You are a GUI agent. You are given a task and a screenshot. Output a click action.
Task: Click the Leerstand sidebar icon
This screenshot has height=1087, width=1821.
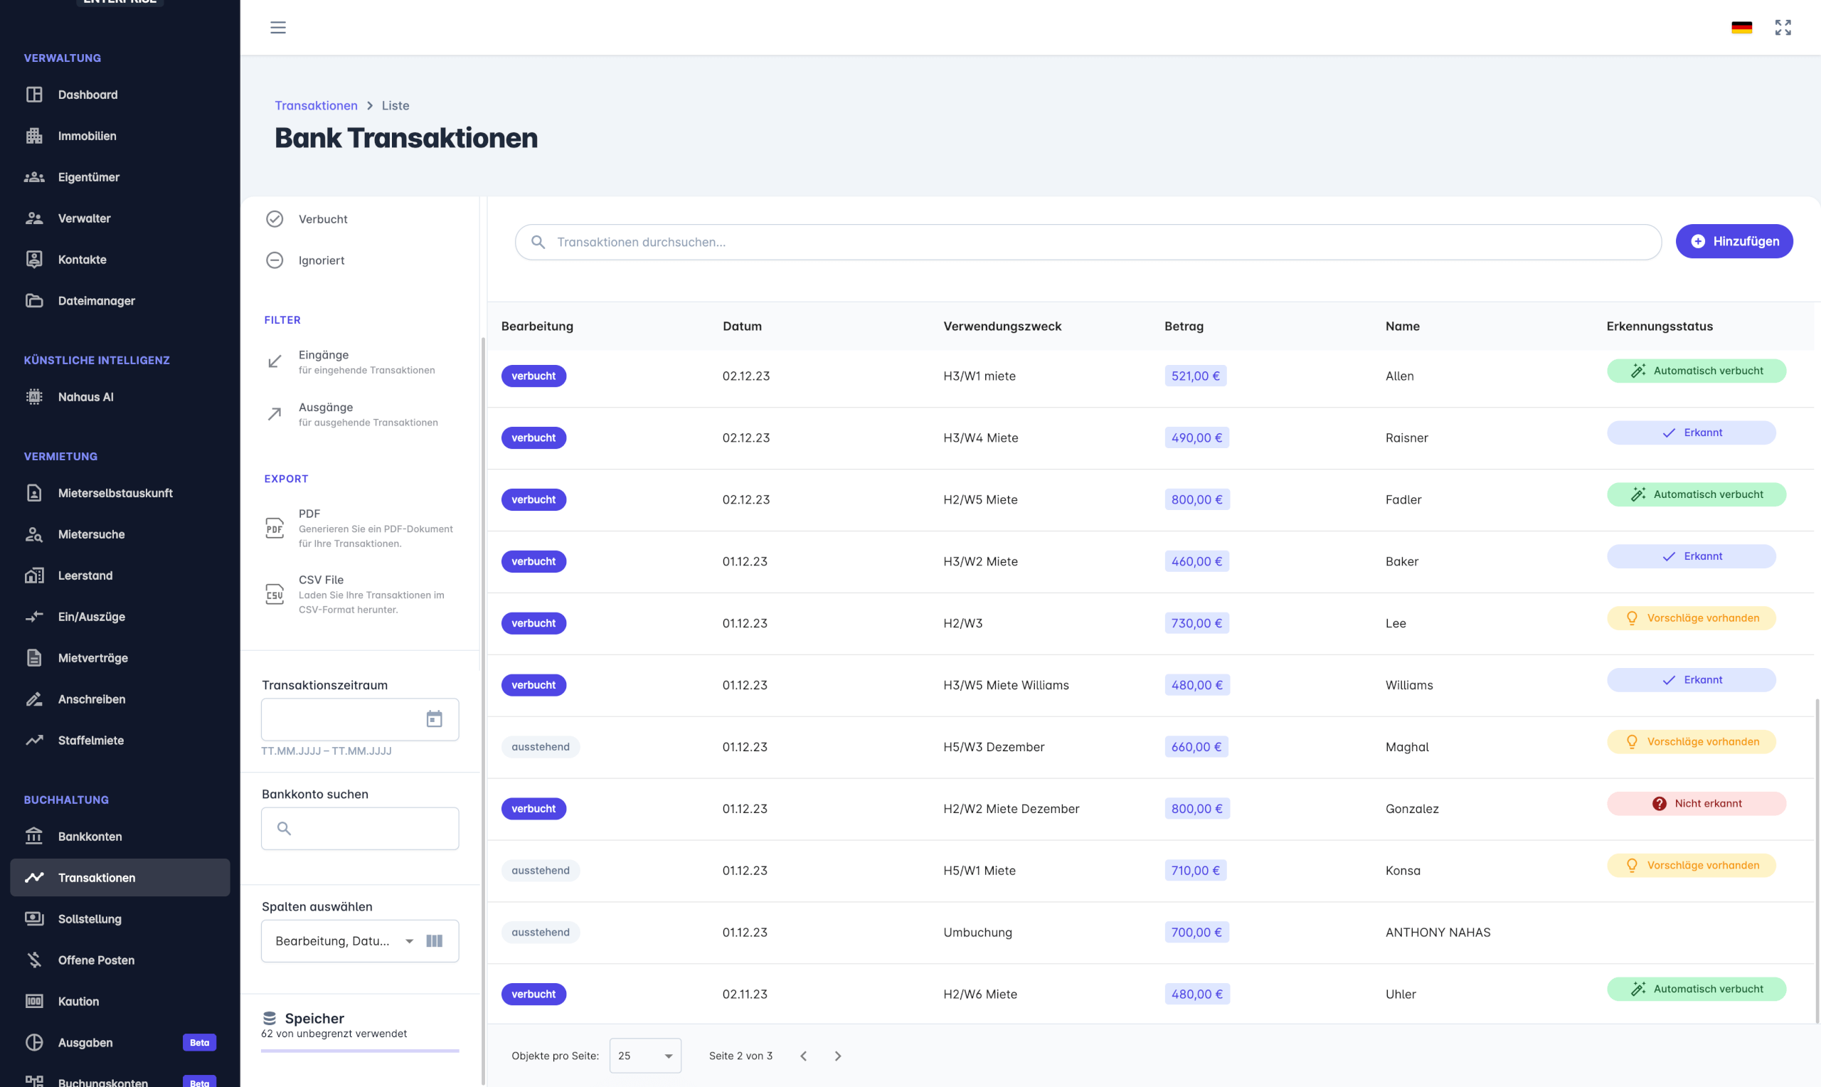[34, 575]
